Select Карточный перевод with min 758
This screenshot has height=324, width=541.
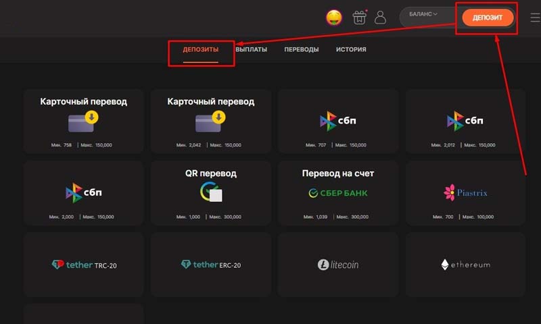tap(83, 122)
